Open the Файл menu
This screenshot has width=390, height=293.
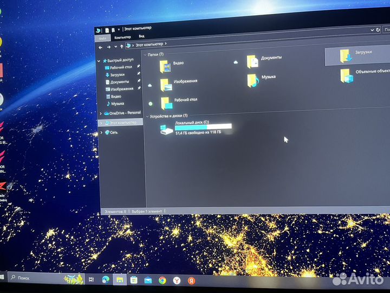pos(102,38)
